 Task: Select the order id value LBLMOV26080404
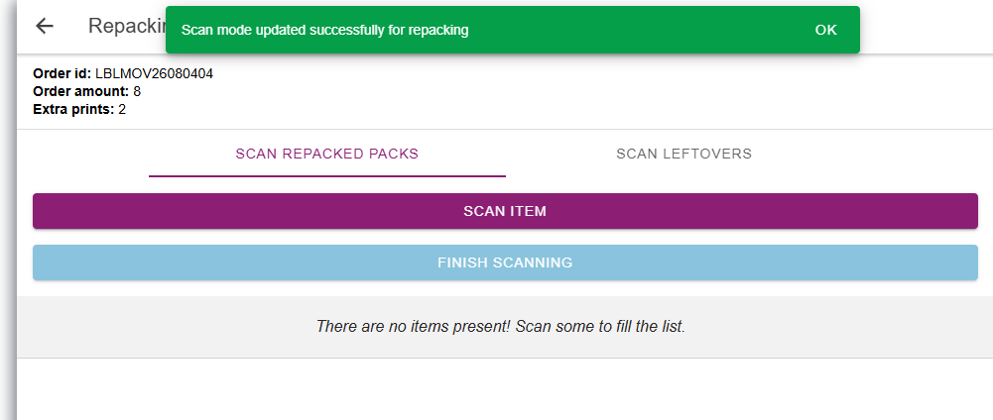pos(155,73)
